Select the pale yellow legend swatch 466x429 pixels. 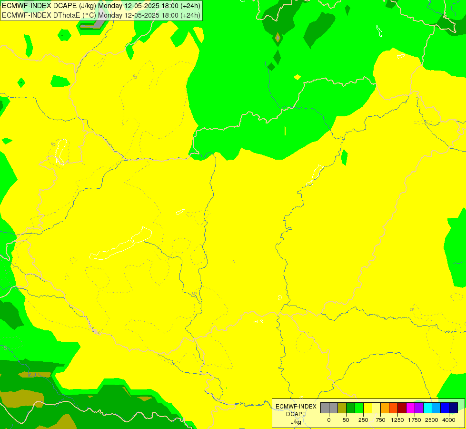[x=376, y=408]
